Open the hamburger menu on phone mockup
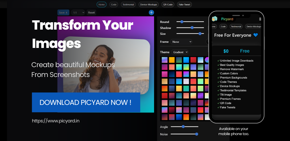Viewport: 290px width, 141px height. pyautogui.click(x=260, y=19)
